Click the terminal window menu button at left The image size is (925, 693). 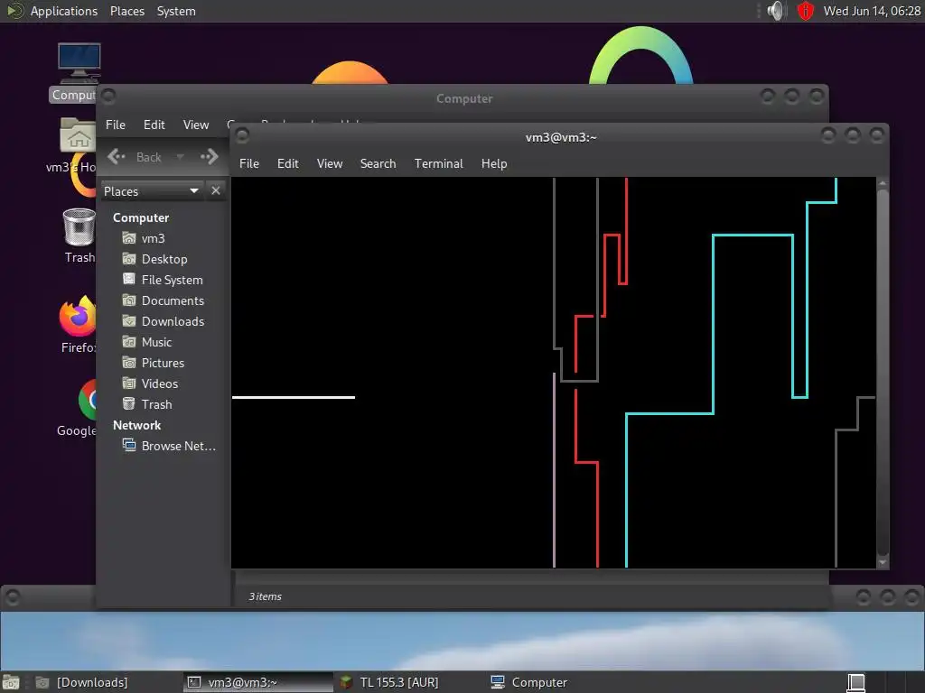point(242,135)
